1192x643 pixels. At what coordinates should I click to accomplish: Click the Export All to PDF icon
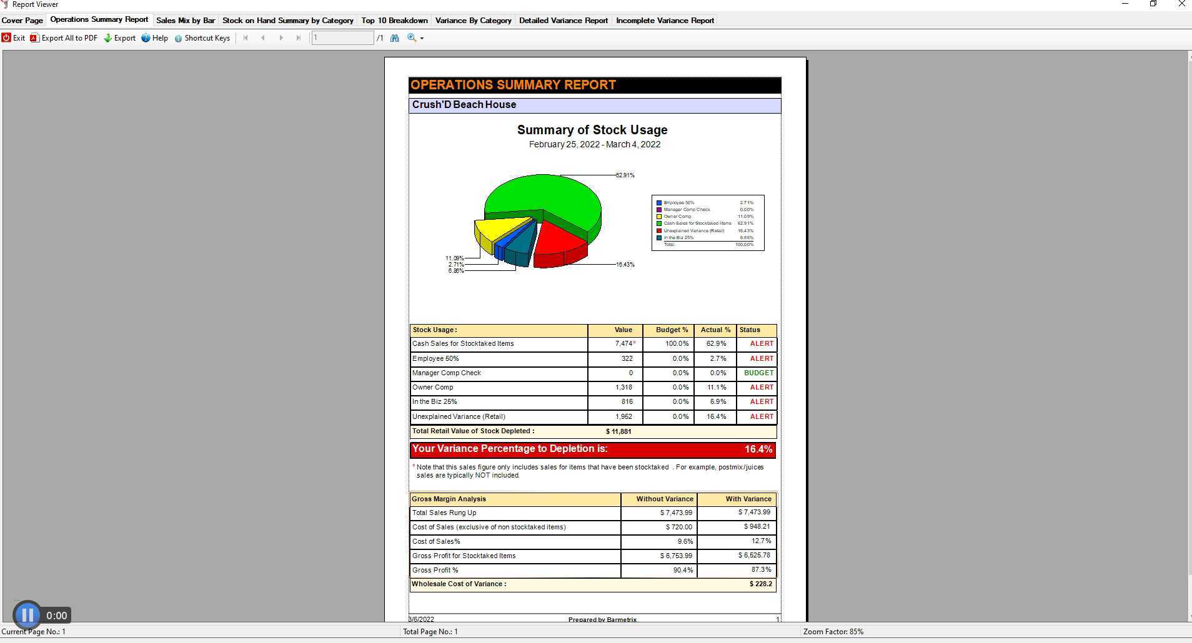[x=35, y=38]
